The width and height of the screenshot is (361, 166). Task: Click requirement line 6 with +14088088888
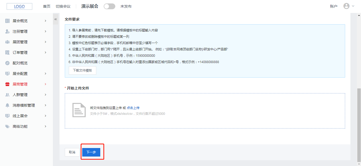144,62
